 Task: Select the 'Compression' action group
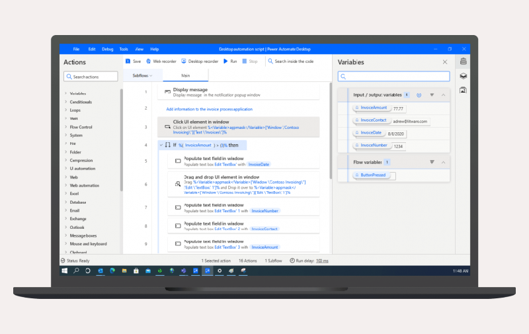point(81,160)
